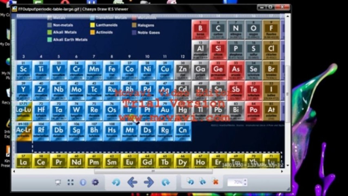This screenshot has width=348, height=196.
Task: Click the Copernicium element tile Cn
Action: point(183,131)
